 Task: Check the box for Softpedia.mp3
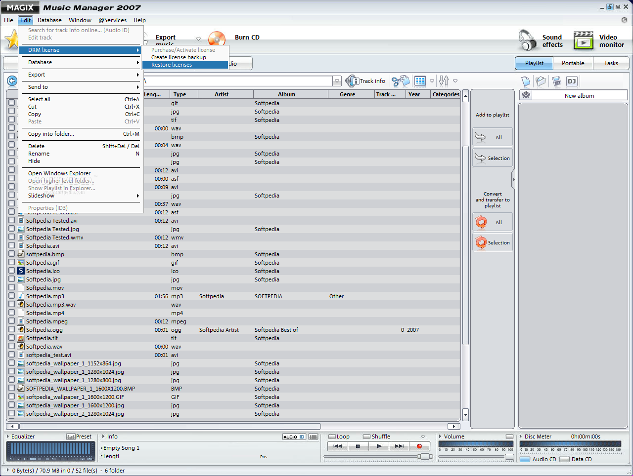pos(11,296)
